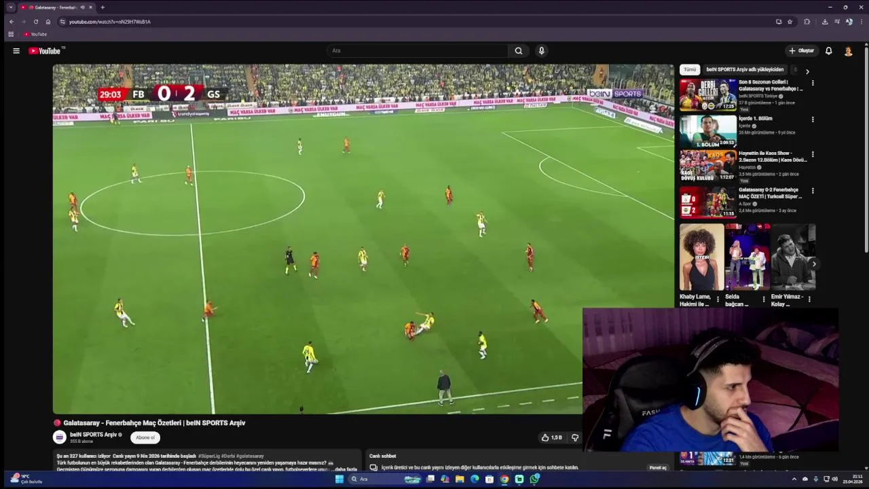Subscribe with the Abone ol button
Screen dimensions: 869x489
145,438
